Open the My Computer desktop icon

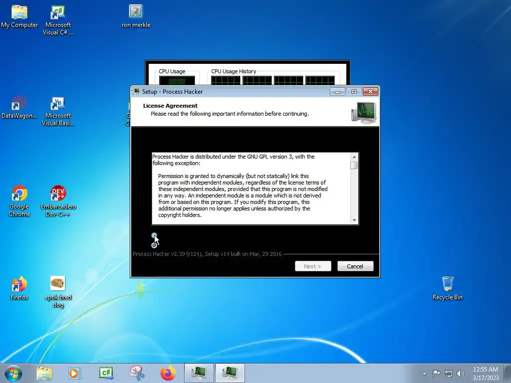pyautogui.click(x=19, y=16)
